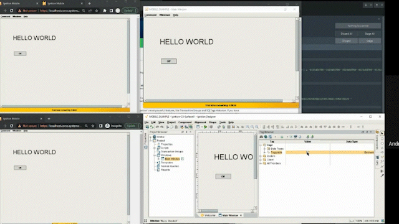Open the extensions puzzle icon in the top-left browser

(105, 11)
